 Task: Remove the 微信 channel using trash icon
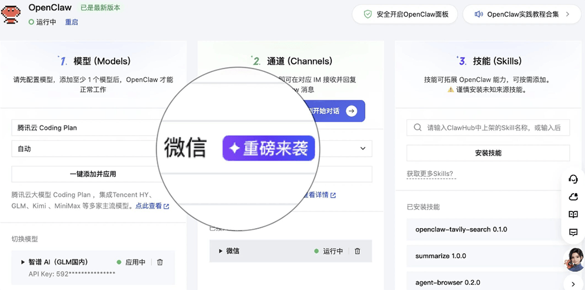click(x=357, y=251)
